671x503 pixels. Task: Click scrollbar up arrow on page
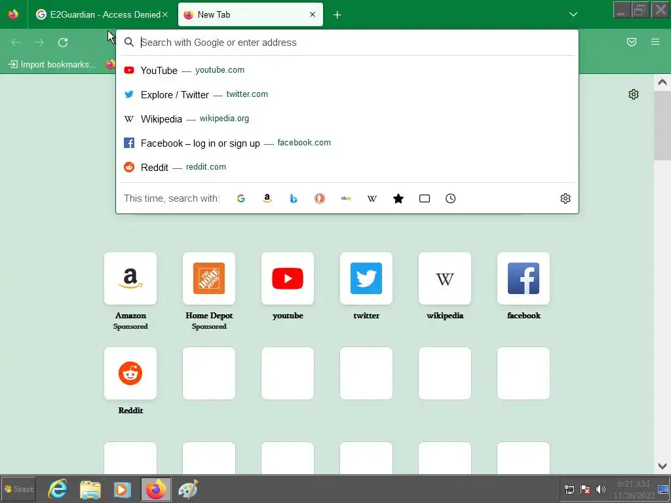click(x=662, y=82)
